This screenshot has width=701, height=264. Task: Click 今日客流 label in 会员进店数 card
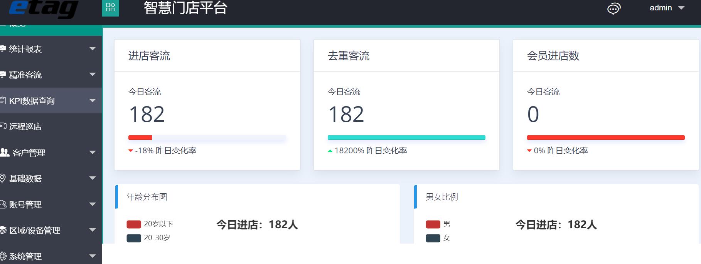coord(543,92)
